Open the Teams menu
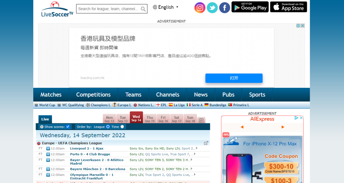 [133, 95]
